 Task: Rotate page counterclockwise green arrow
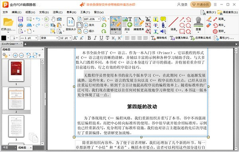click(104, 25)
